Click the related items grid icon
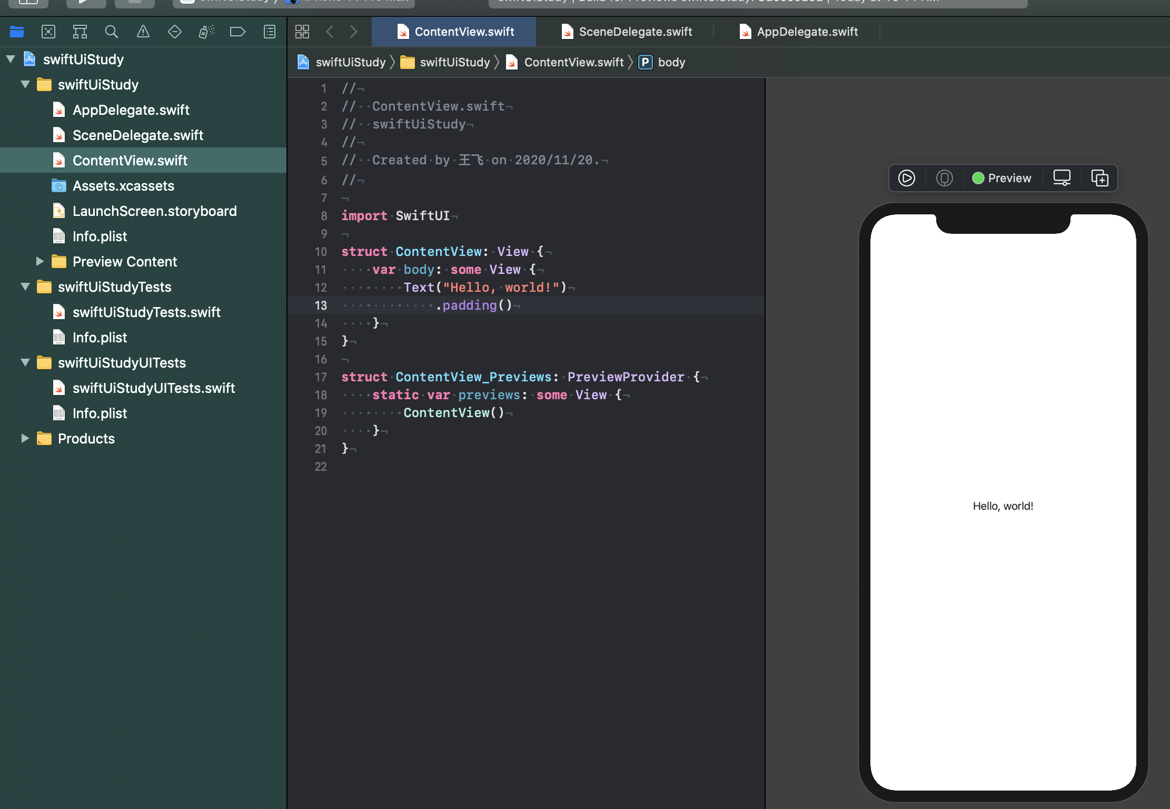Image resolution: width=1170 pixels, height=809 pixels. [x=302, y=32]
